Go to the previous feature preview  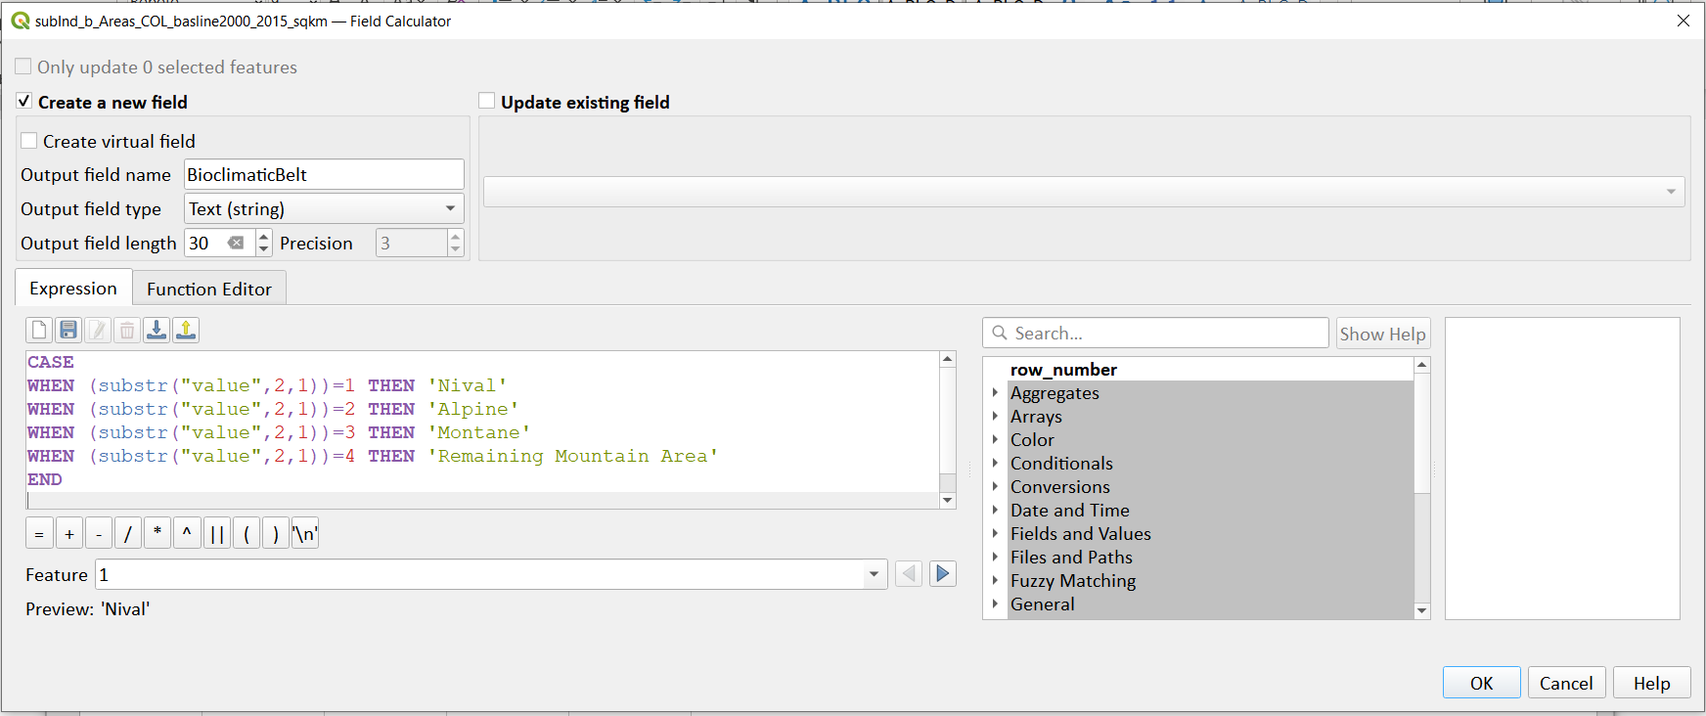click(909, 574)
